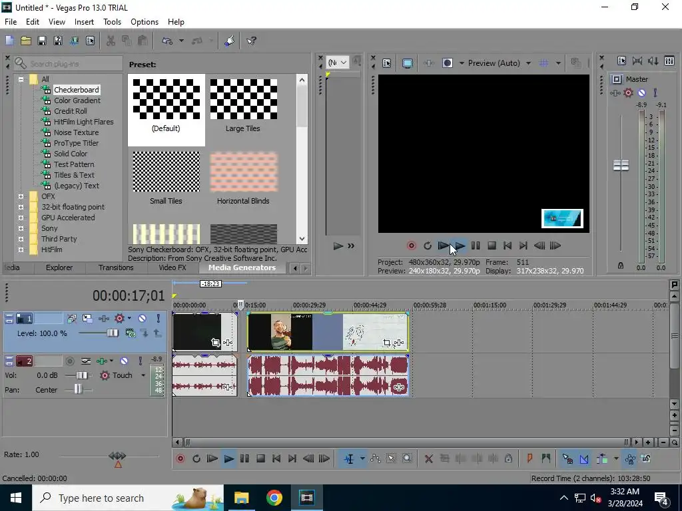
Task: Select Titles & Text generator
Action: [x=74, y=175]
